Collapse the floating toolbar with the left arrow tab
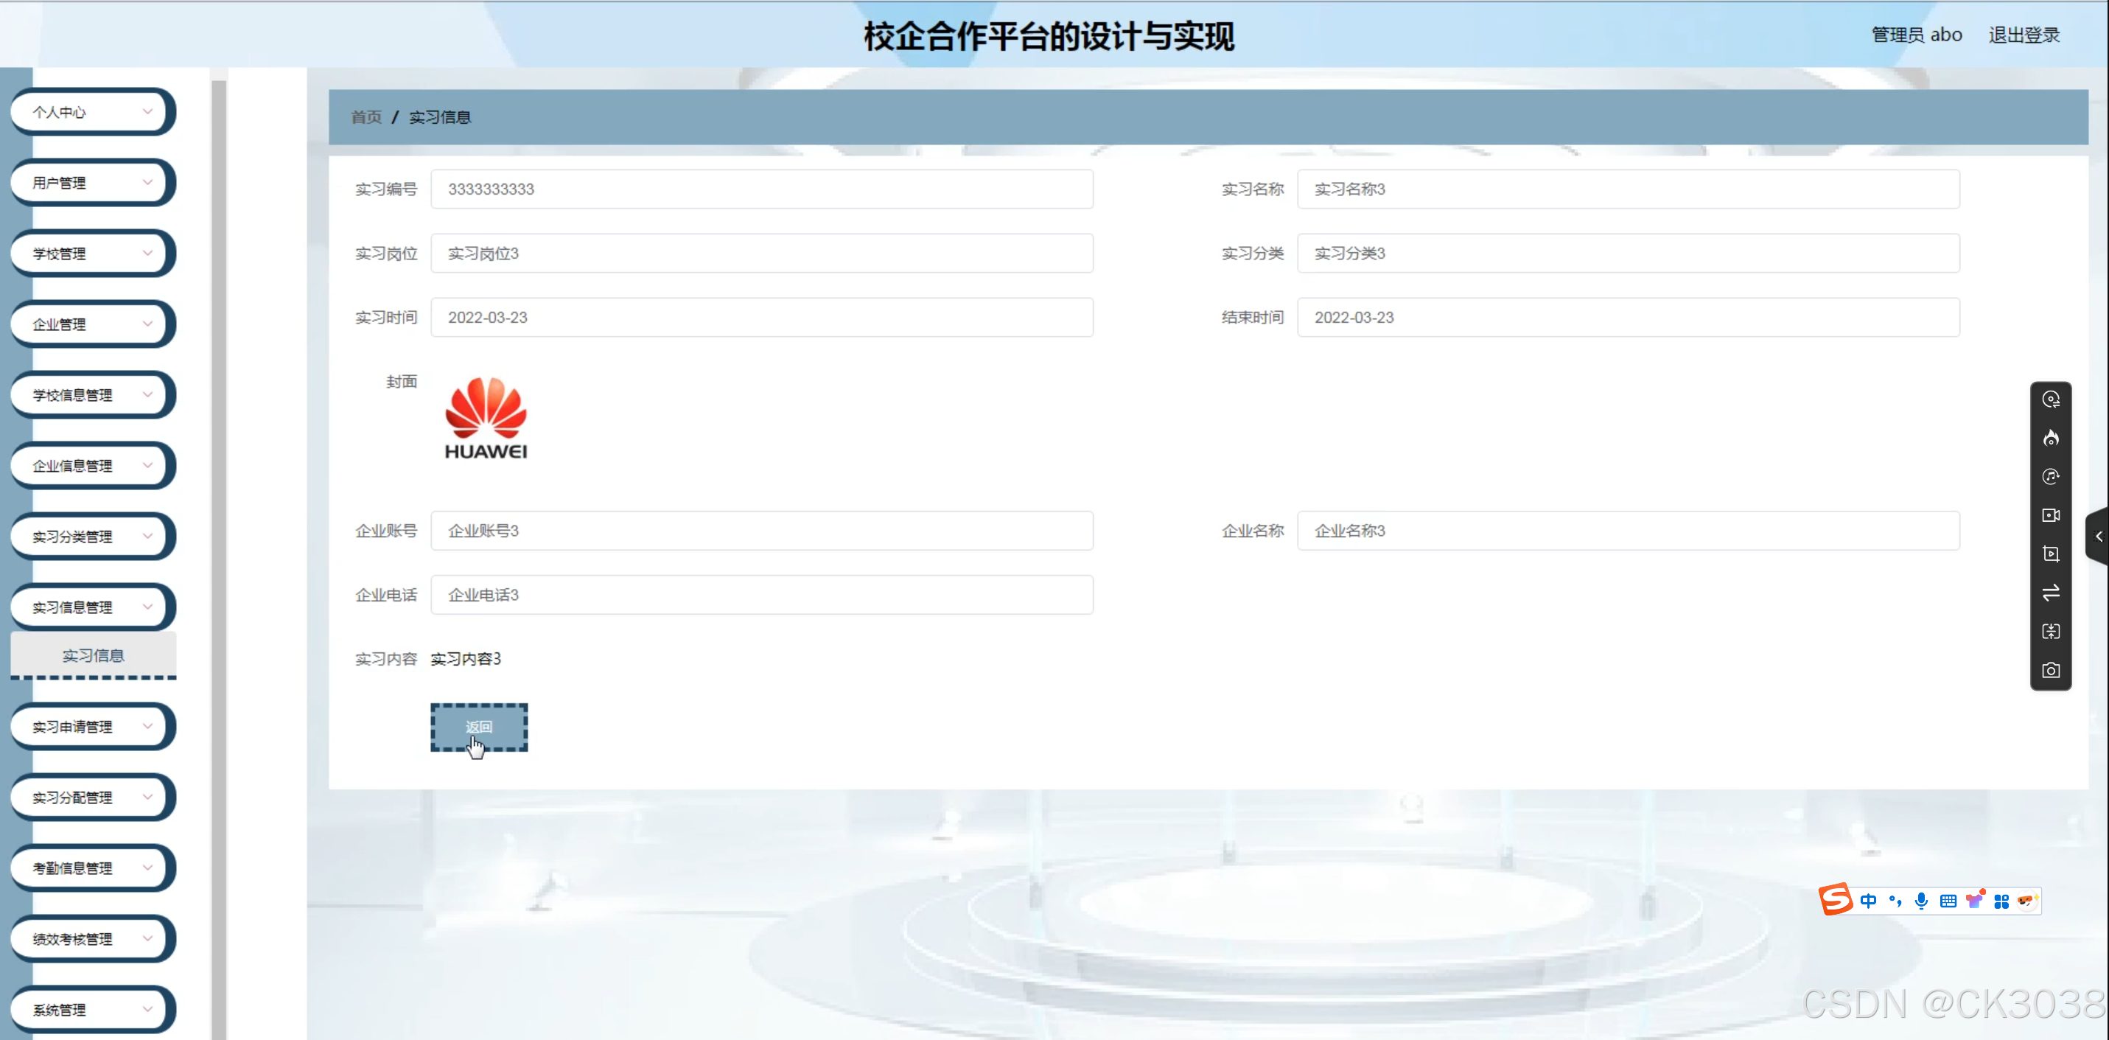This screenshot has height=1040, width=2109. point(2099,536)
